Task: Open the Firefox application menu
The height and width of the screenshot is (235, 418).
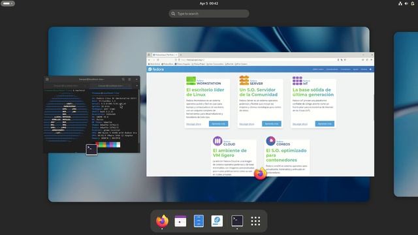Action: (x=372, y=59)
